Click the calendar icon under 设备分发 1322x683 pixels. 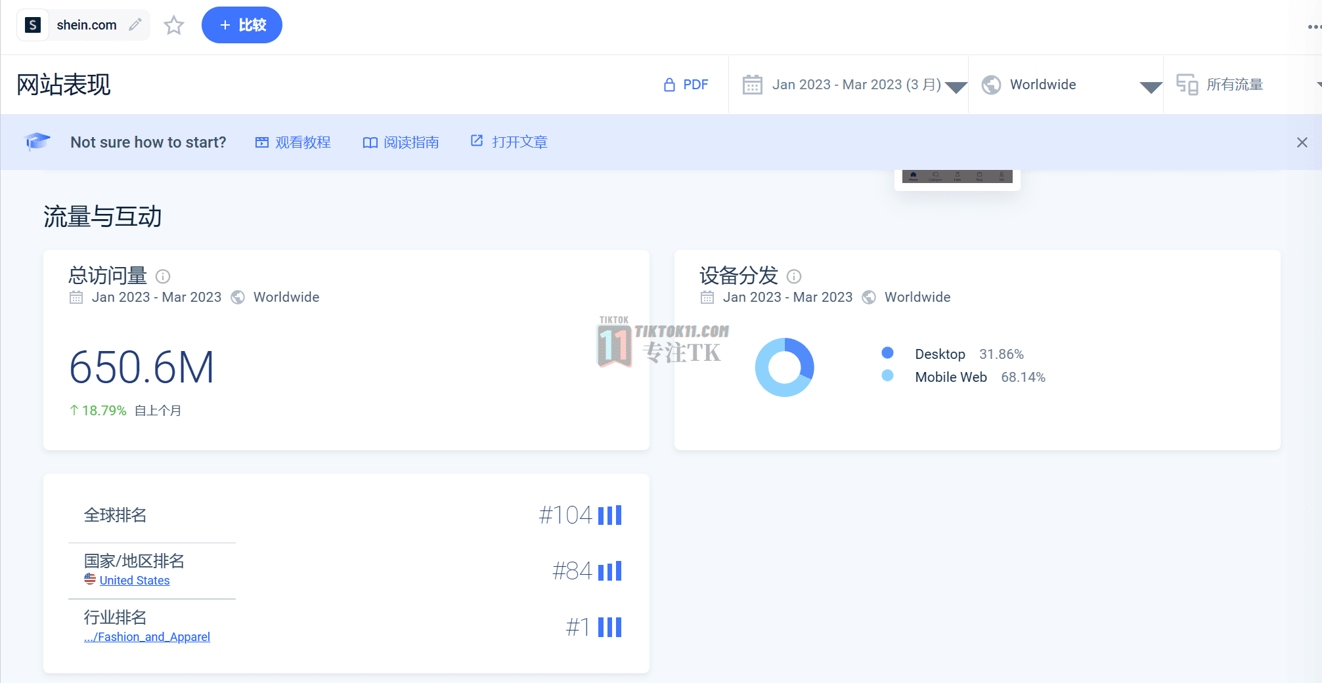tap(707, 297)
